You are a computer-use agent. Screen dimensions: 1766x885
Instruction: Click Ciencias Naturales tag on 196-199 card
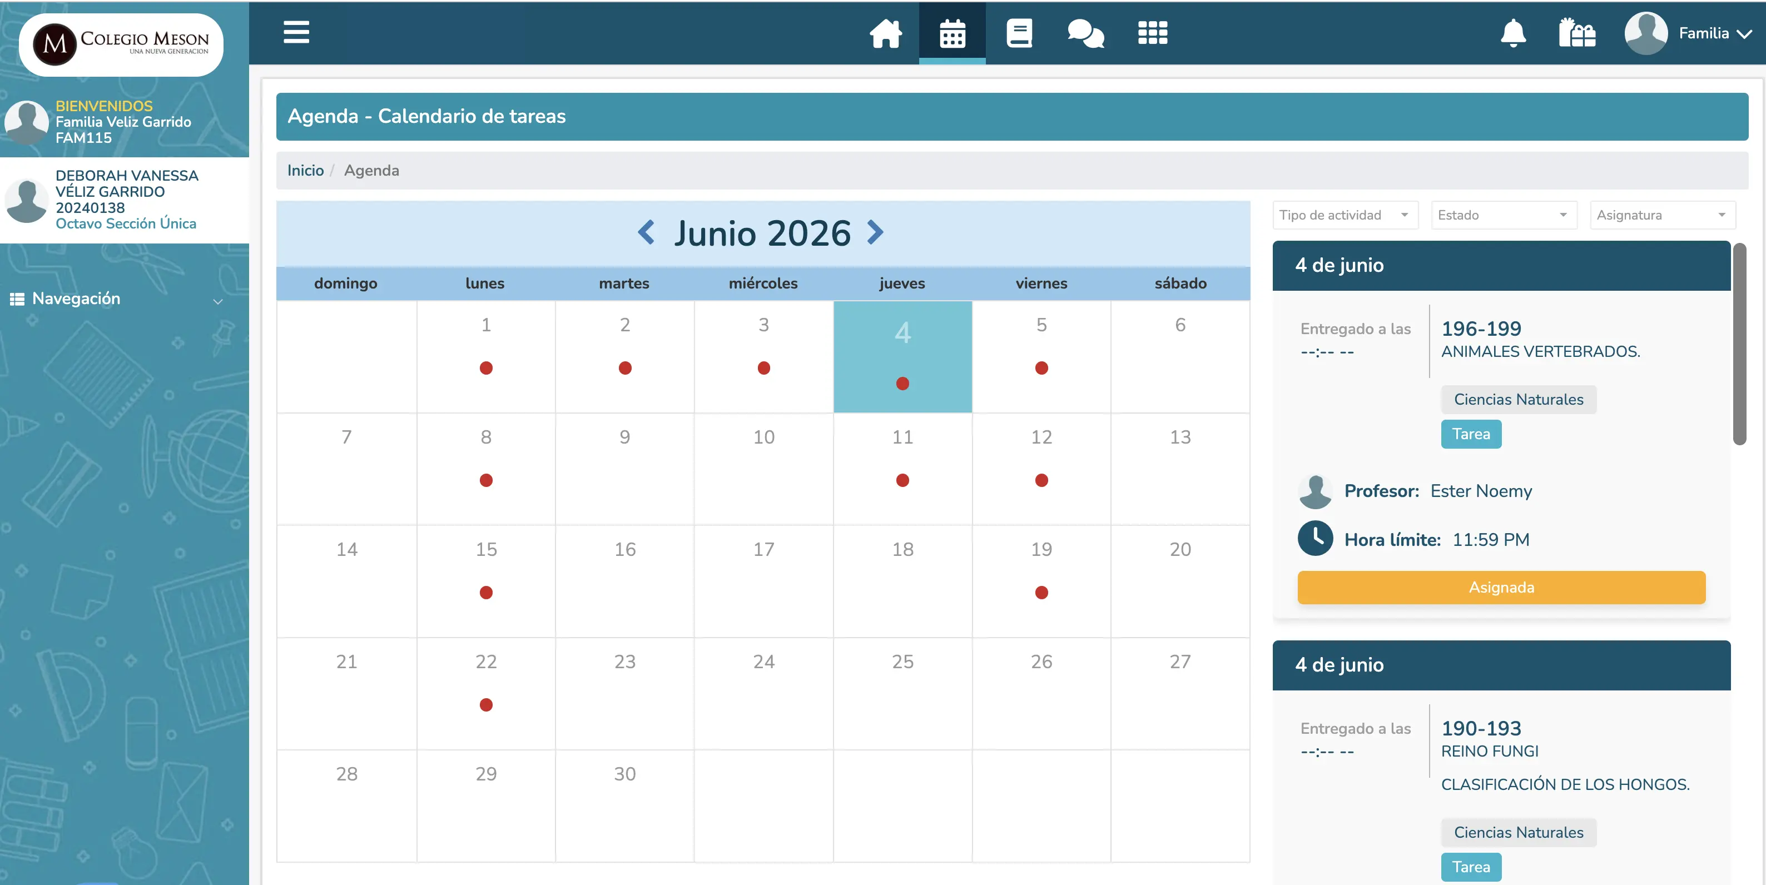[1518, 400]
